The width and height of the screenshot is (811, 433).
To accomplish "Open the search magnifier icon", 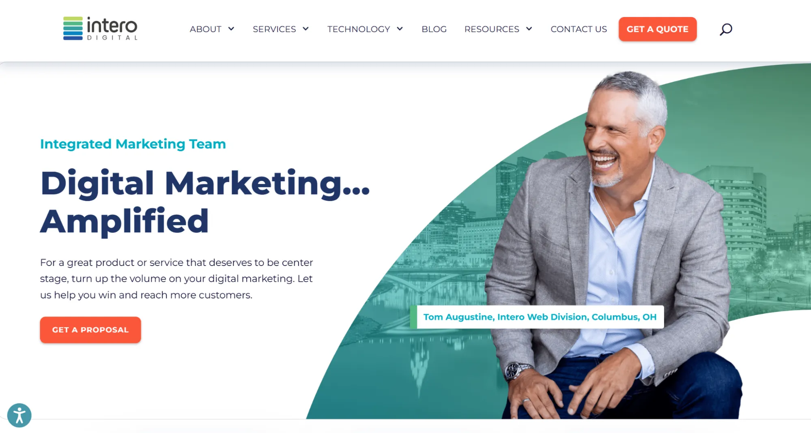I will [x=726, y=29].
